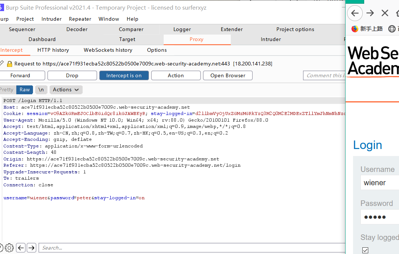Click the Username field containing wiener
This screenshot has width=399, height=254.
click(x=380, y=183)
